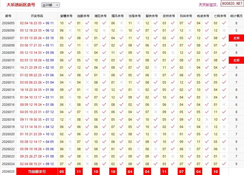Viewport: 244px width, 175px height.
Task: Click the cross mark beside 独醉杀号 in row 2026024
Action: coord(87,164)
